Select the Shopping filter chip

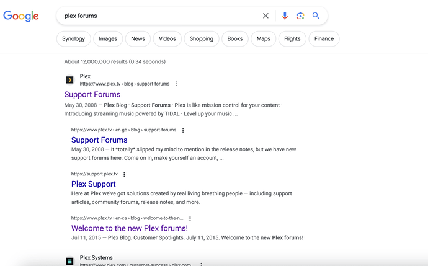pos(202,38)
